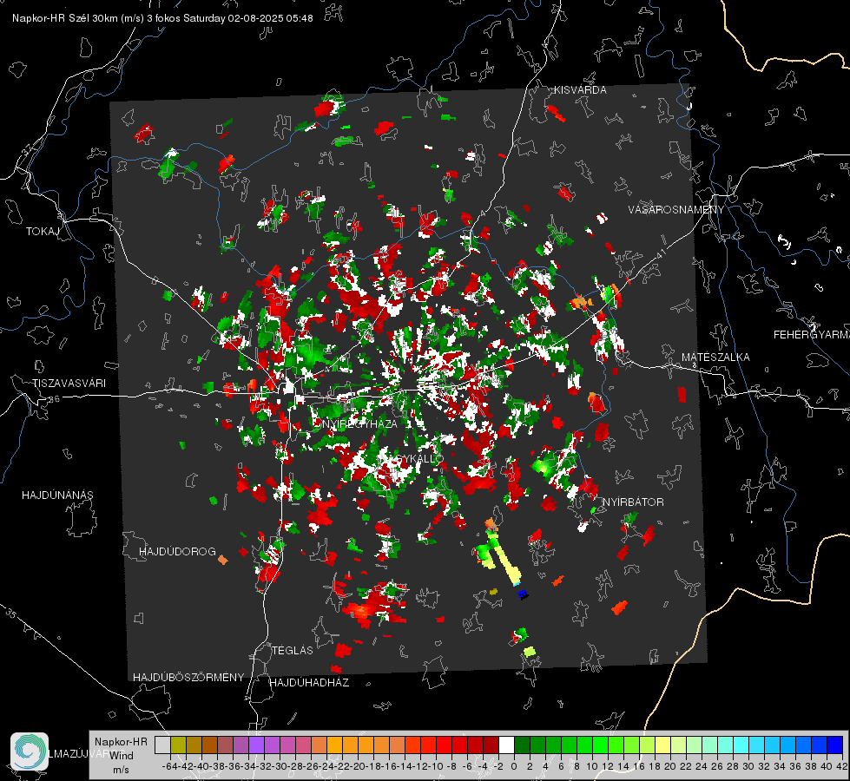Select the grey leftmost swatch in the wind legend
This screenshot has height=781, width=850.
pos(162,745)
